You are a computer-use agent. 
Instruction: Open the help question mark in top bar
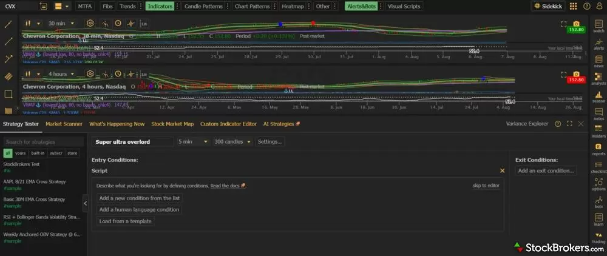point(587,6)
